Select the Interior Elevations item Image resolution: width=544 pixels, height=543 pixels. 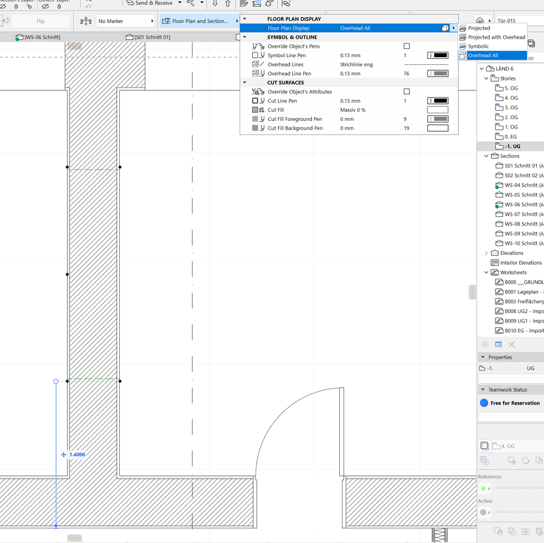(516, 263)
